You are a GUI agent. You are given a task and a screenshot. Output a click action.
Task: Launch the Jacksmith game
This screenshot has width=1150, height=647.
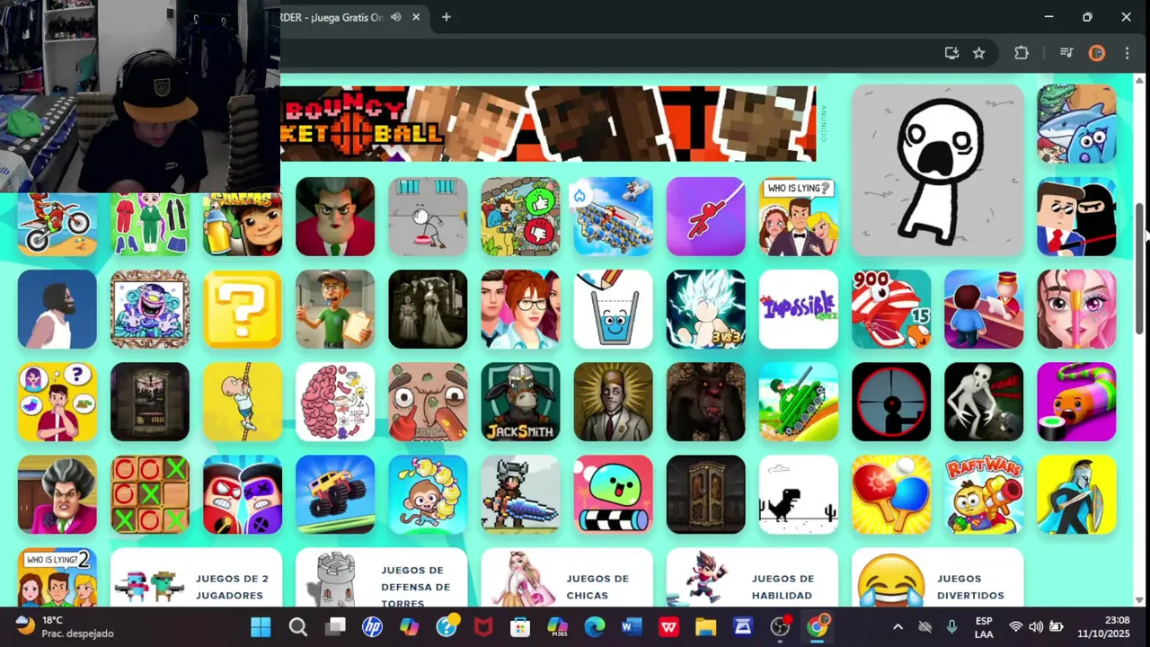(x=520, y=402)
